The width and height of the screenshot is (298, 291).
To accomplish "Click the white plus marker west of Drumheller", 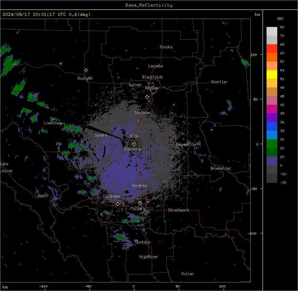I will click(212, 130).
